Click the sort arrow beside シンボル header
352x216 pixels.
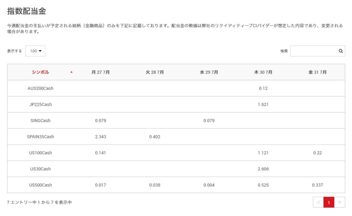72,72
